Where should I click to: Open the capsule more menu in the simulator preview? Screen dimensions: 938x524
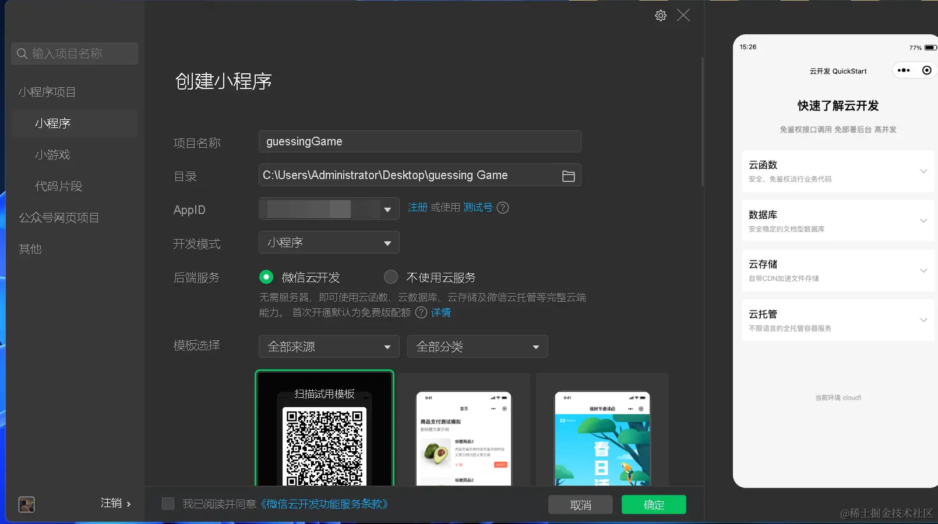pos(903,70)
